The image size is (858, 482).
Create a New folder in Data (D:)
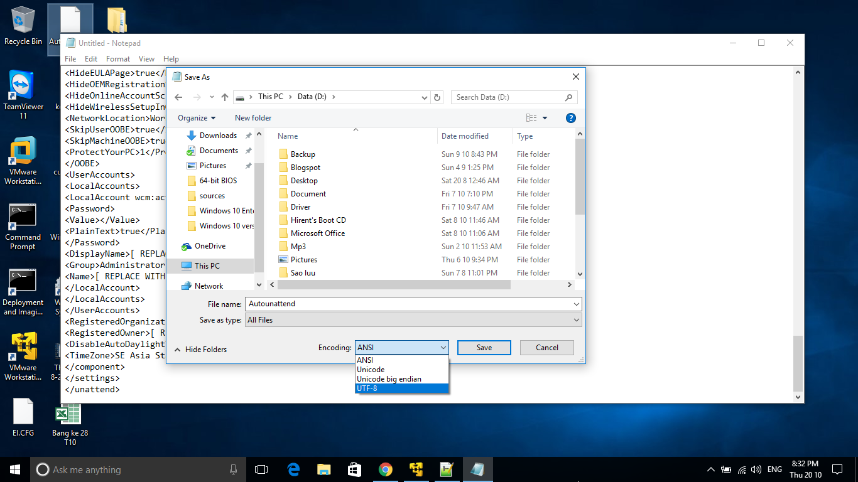[x=253, y=118]
